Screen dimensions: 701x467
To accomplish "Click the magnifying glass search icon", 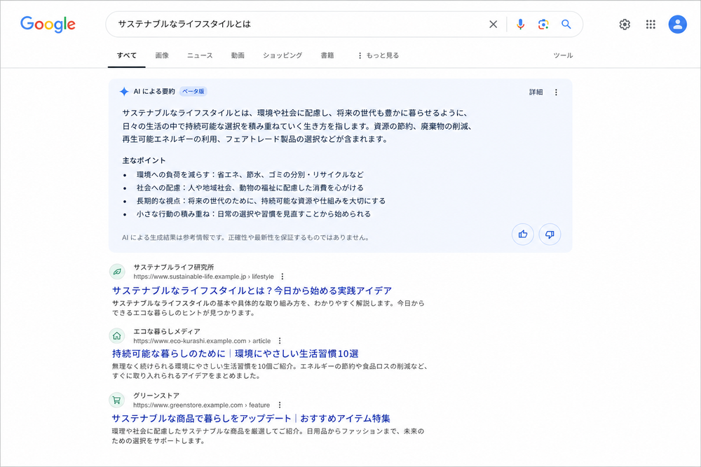I will click(x=566, y=24).
